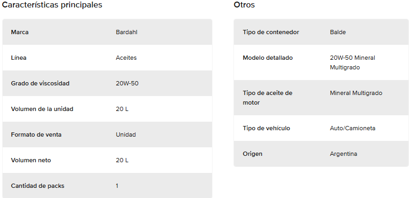Select the Marca row label
Image resolution: width=409 pixels, height=198 pixels.
[x=20, y=32]
